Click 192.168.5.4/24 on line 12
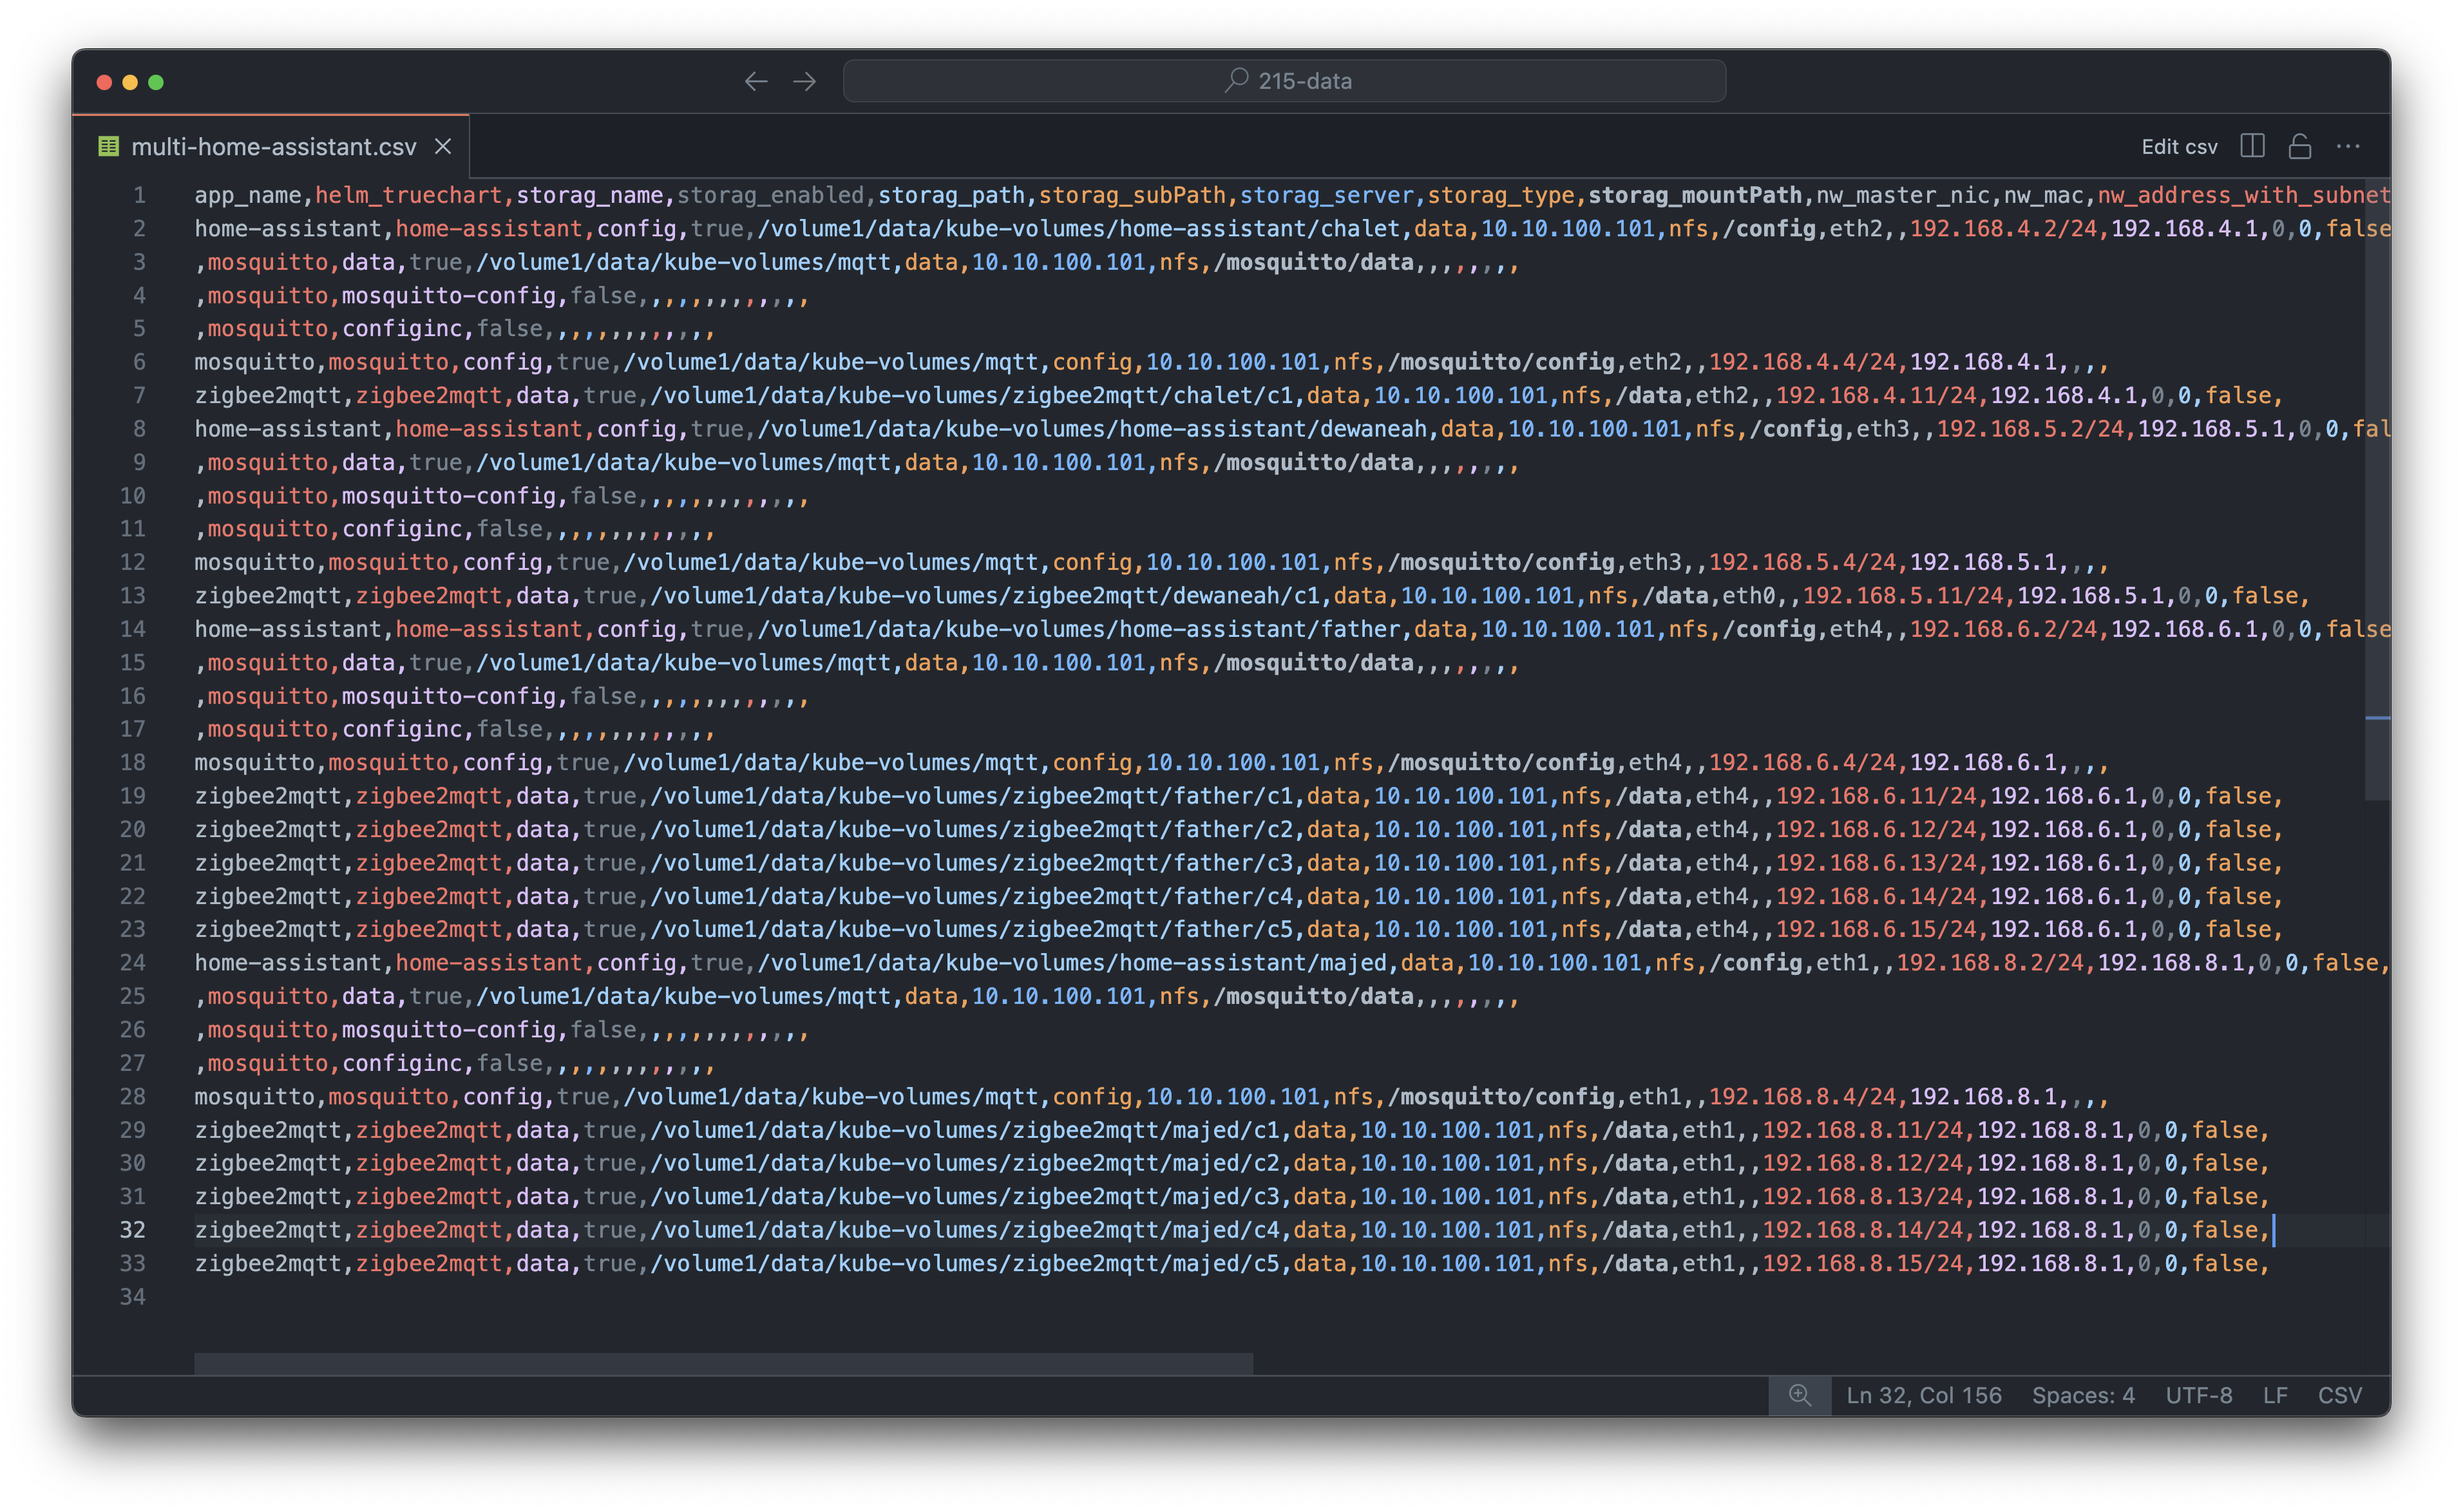This screenshot has width=2463, height=1512. (1802, 563)
